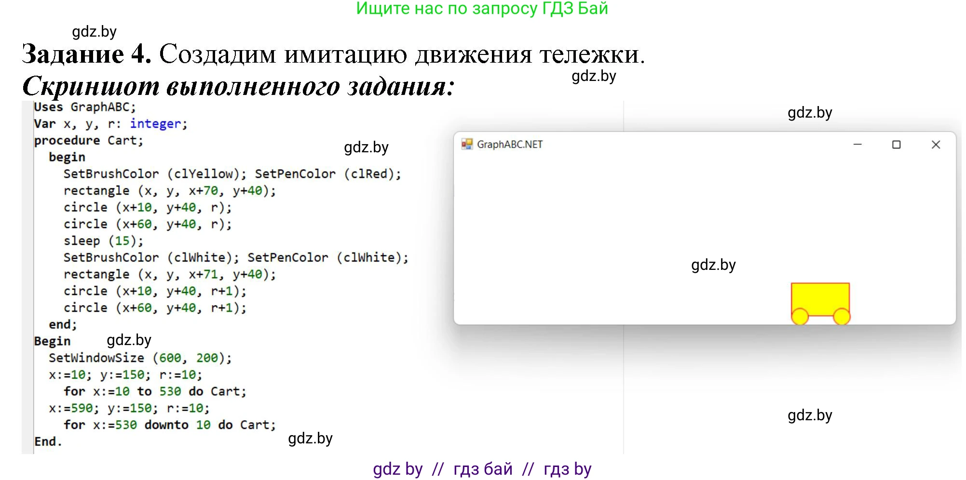The image size is (966, 480).
Task: Click the right wheel of the cart
Action: tap(842, 317)
